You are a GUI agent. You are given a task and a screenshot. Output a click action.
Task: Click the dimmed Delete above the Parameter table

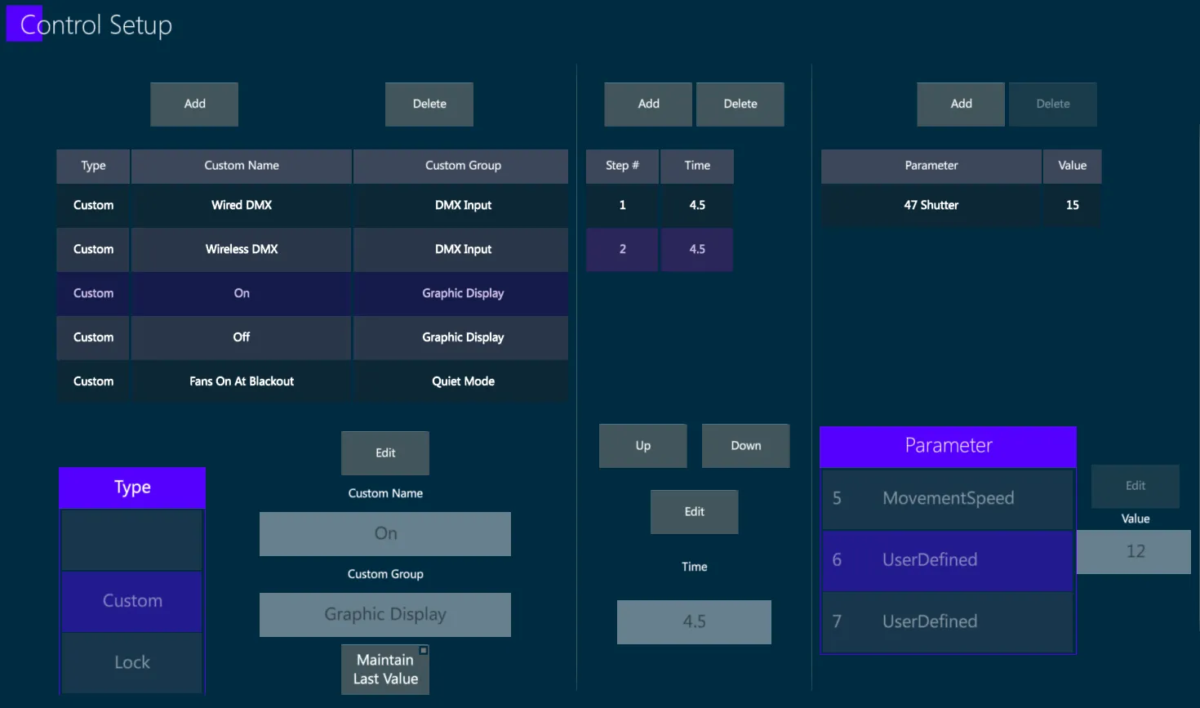point(1053,104)
